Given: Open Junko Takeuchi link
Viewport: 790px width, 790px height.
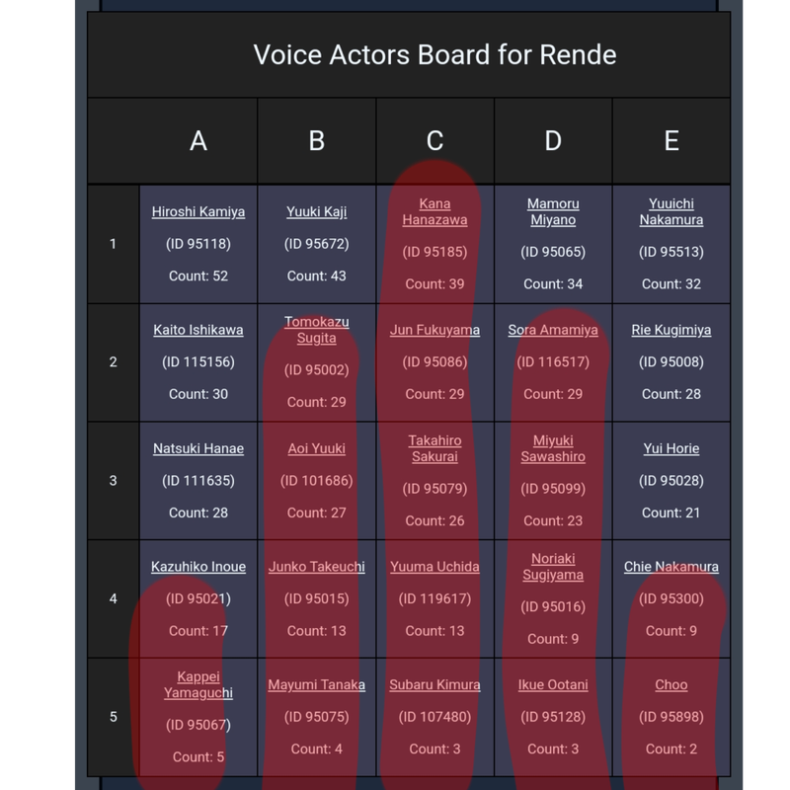Looking at the screenshot, I should pyautogui.click(x=316, y=566).
